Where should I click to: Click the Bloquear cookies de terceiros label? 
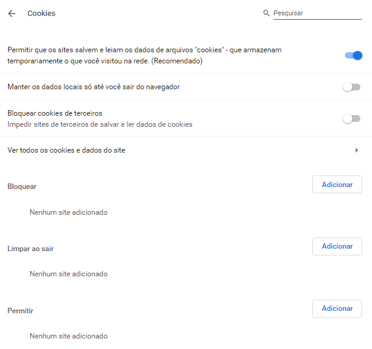(55, 113)
